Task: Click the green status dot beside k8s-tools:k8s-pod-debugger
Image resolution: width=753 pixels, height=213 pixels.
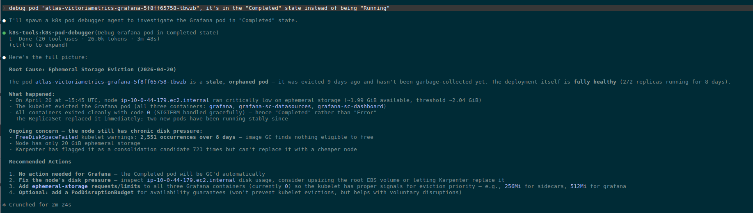Action: pyautogui.click(x=4, y=33)
